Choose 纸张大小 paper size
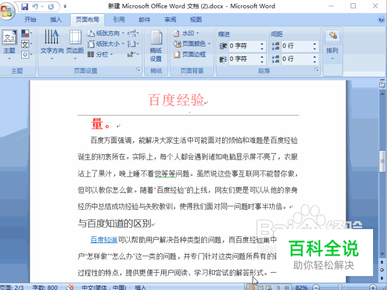This screenshot has height=290, width=387. 106,44
